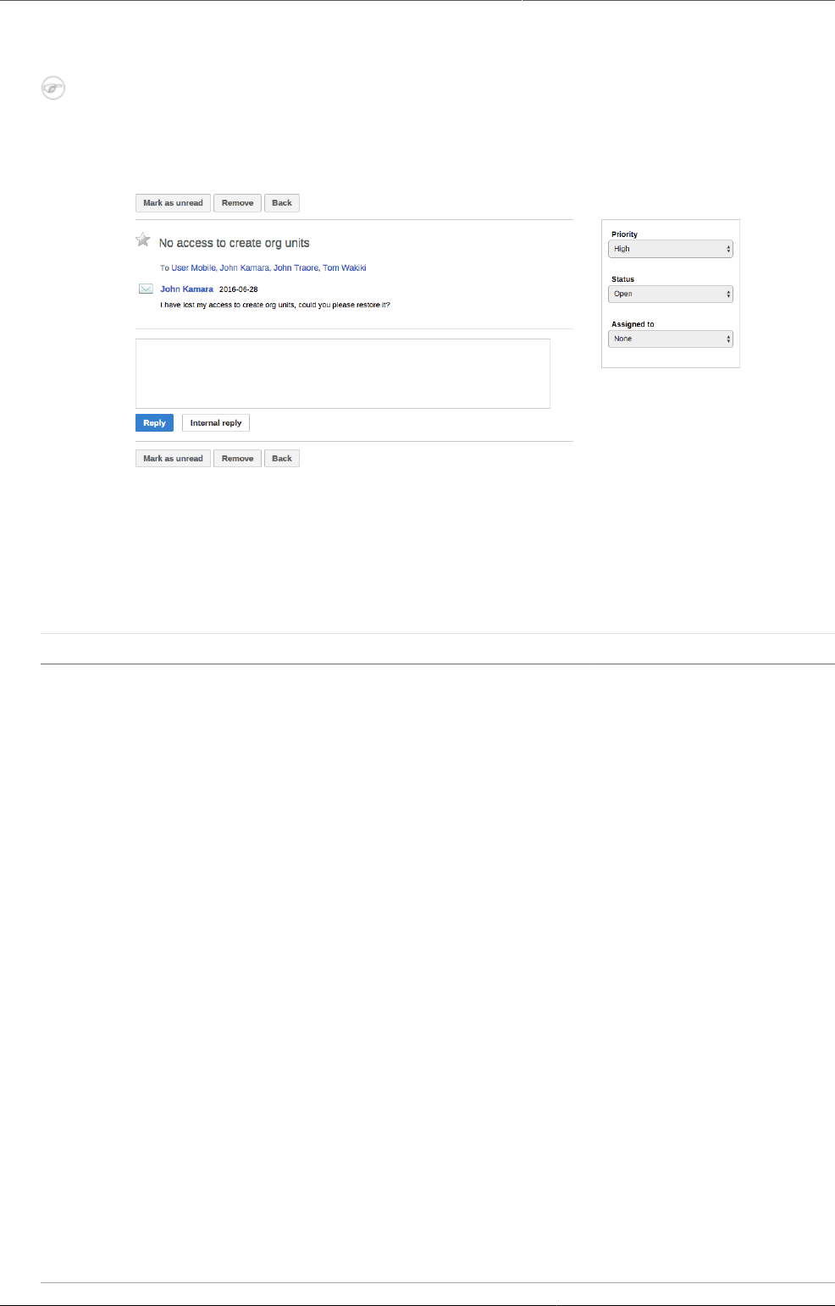Image resolution: width=835 pixels, height=1306 pixels.
Task: Star the 'No access to create org units' message
Action: [143, 240]
